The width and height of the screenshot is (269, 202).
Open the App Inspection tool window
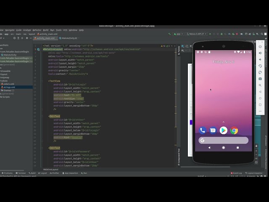pyautogui.click(x=70, y=173)
